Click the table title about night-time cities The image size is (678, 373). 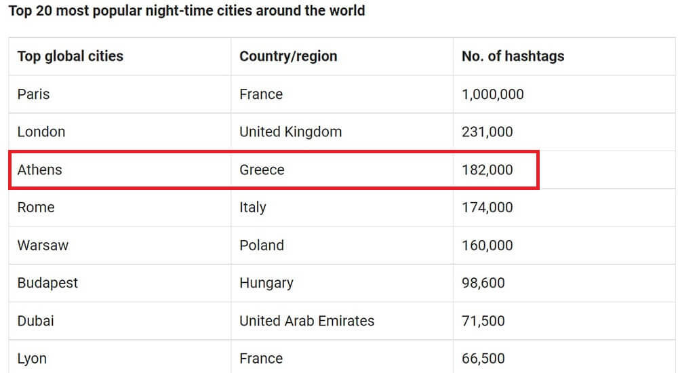(187, 10)
